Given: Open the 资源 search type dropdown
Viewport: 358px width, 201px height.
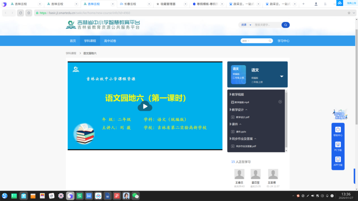Looking at the screenshot, I should click(246, 25).
